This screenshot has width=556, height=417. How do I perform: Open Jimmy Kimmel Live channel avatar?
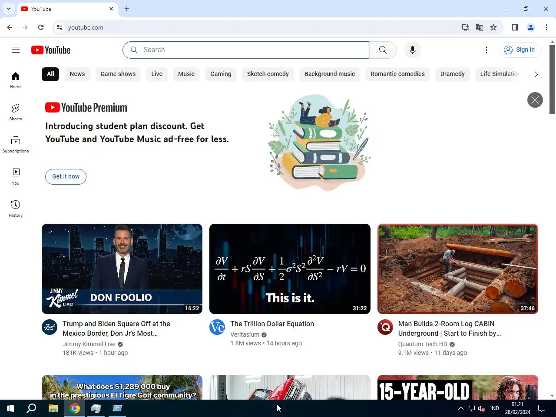tap(50, 327)
